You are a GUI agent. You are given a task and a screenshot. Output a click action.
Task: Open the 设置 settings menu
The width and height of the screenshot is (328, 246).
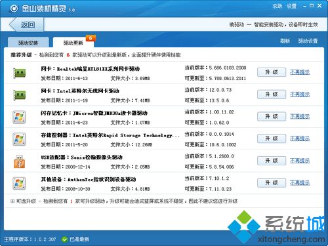[292, 6]
